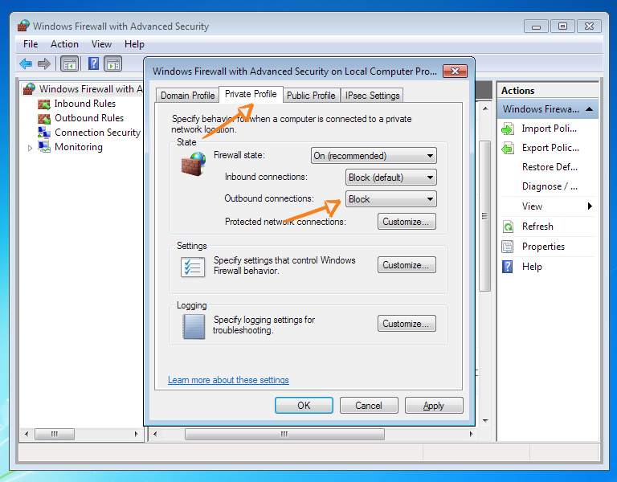Expand the Monitoring tree node
The image size is (617, 482).
point(31,148)
